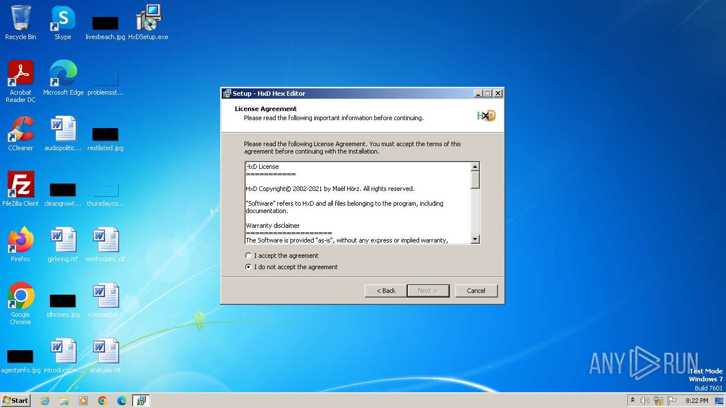Screen dimensions: 726x408
Task: Open Google Chrome desktop shortcut
Action: click(x=20, y=303)
